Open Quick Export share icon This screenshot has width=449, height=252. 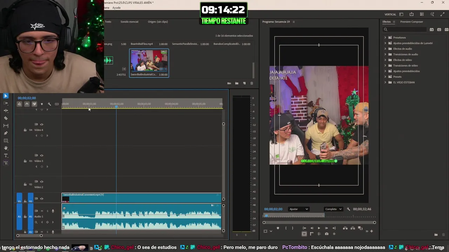[411, 14]
